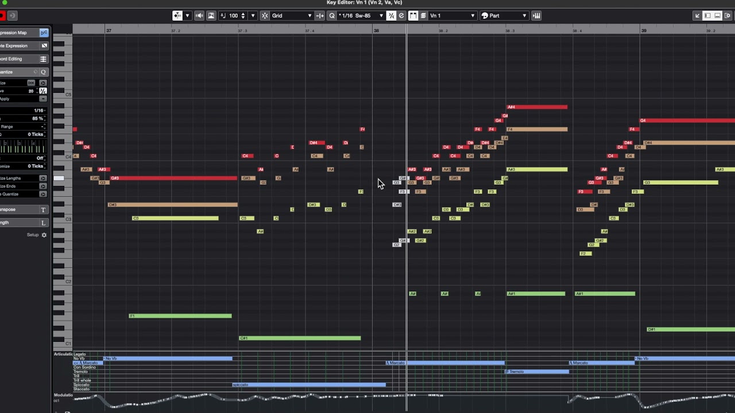Open the Transpose section
The image size is (735, 413).
(24, 210)
